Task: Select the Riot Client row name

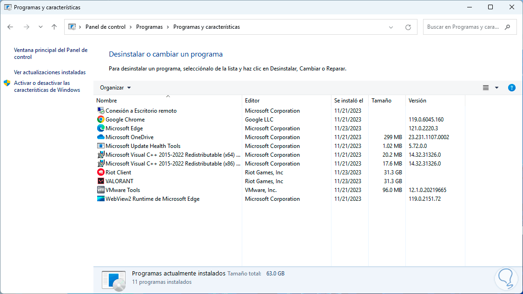Action: pos(119,173)
